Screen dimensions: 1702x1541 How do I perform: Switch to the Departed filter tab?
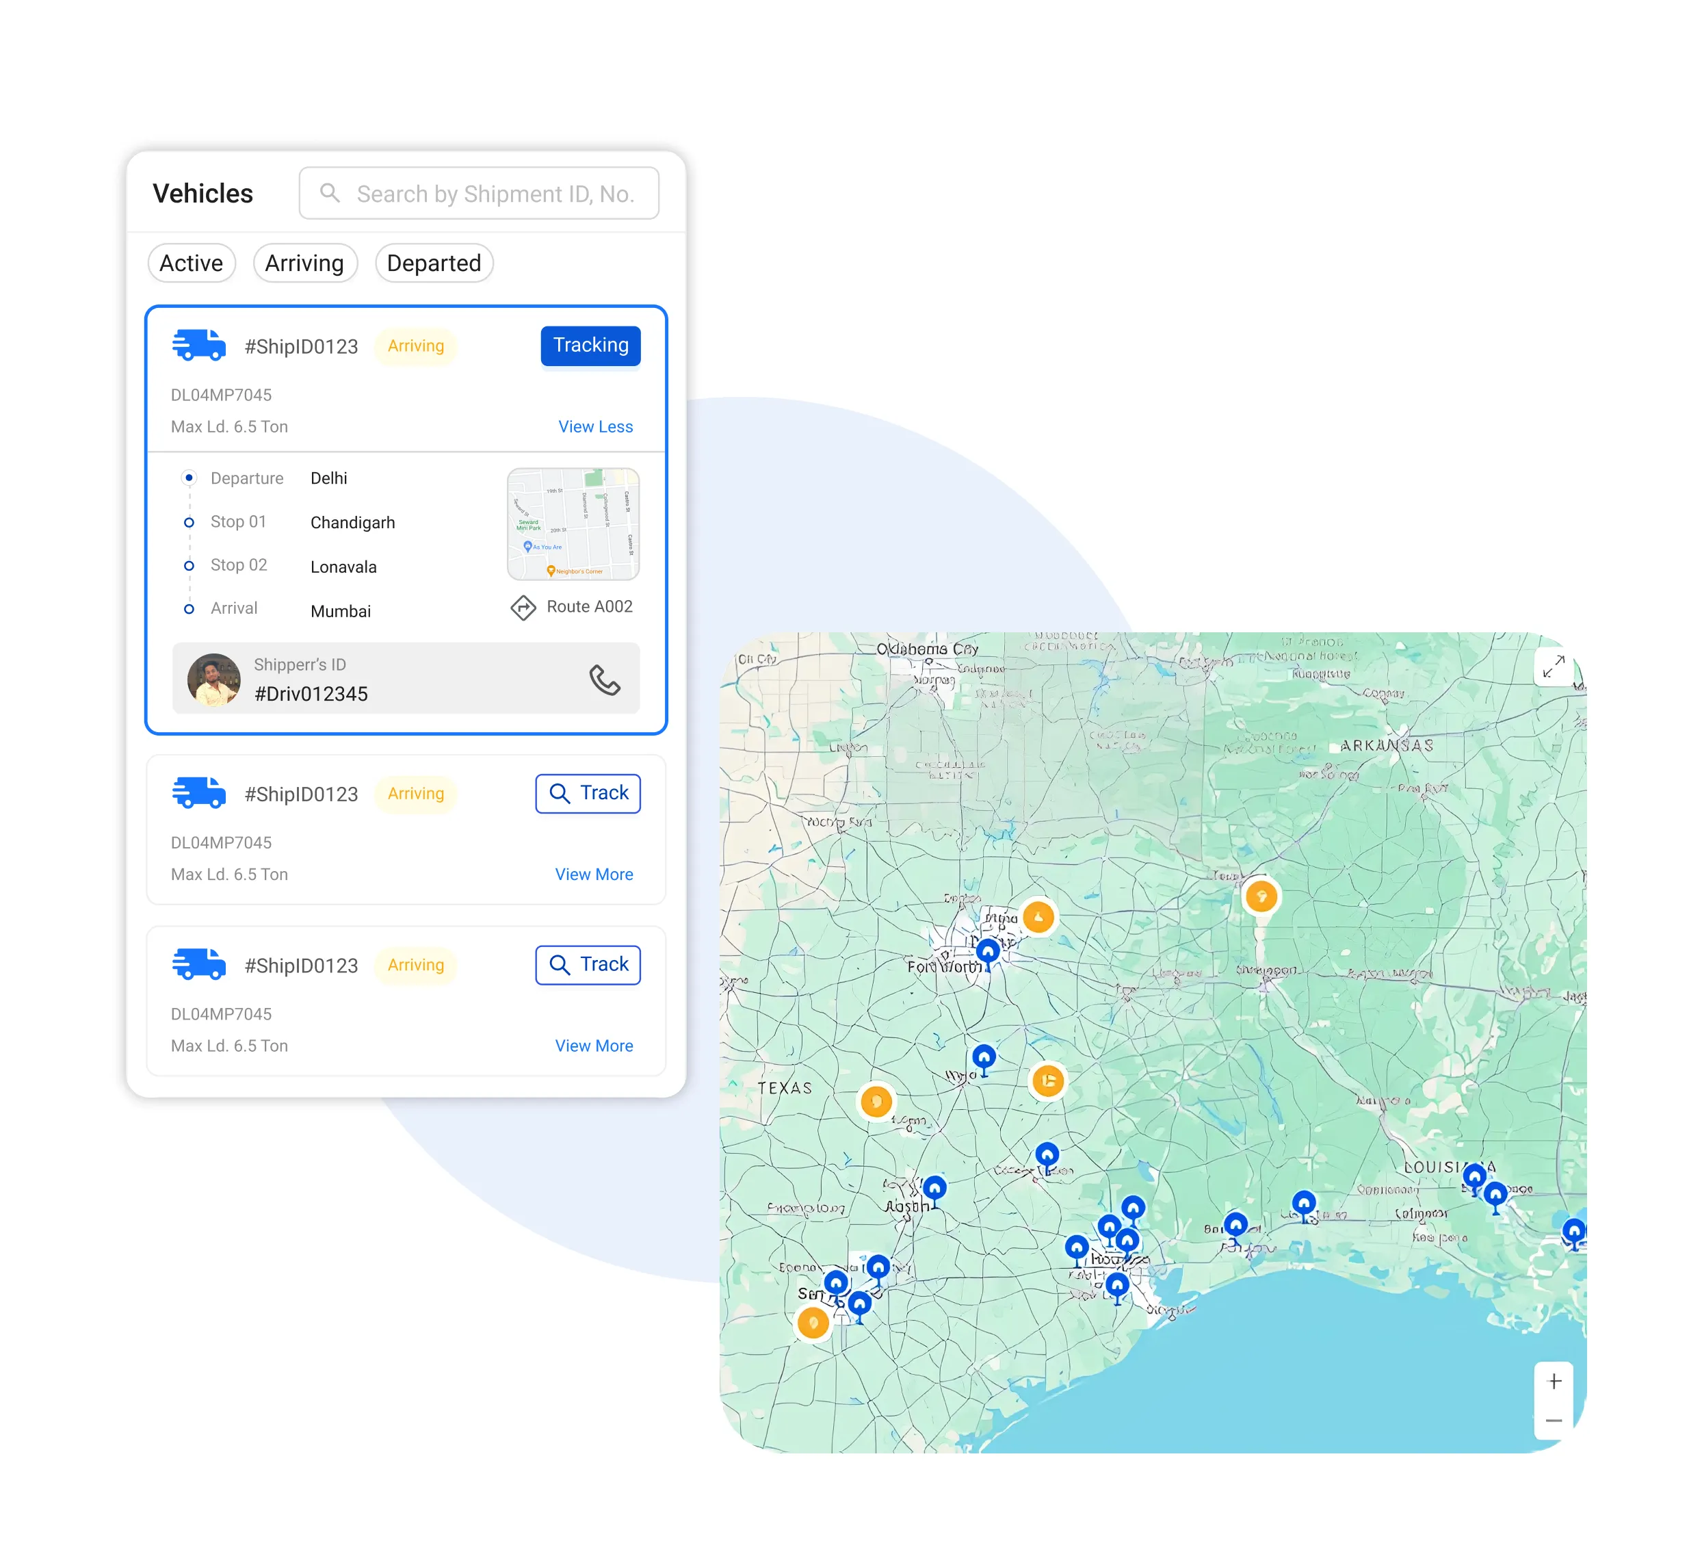pyautogui.click(x=434, y=263)
